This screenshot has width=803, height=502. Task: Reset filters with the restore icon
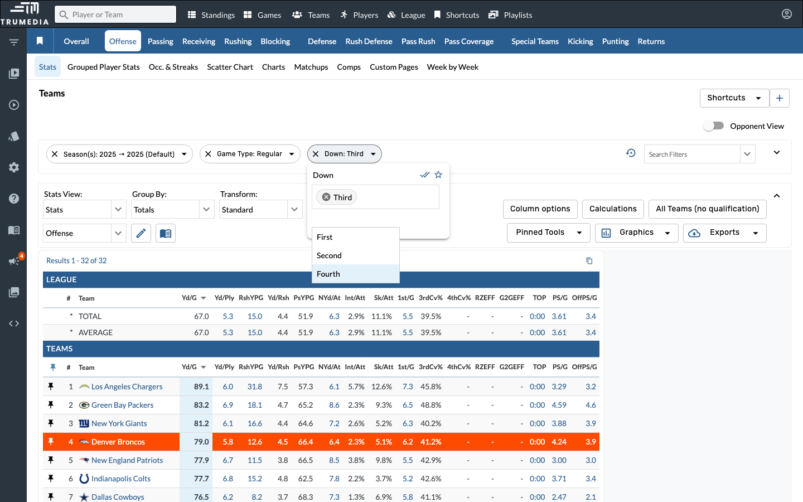click(631, 153)
